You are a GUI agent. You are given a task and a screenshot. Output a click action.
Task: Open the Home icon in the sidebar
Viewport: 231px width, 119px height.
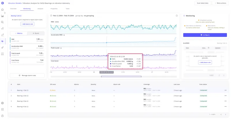point(3,10)
